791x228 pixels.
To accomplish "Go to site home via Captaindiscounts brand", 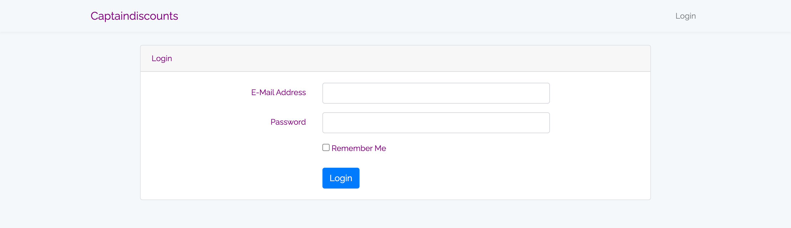I will pyautogui.click(x=134, y=16).
